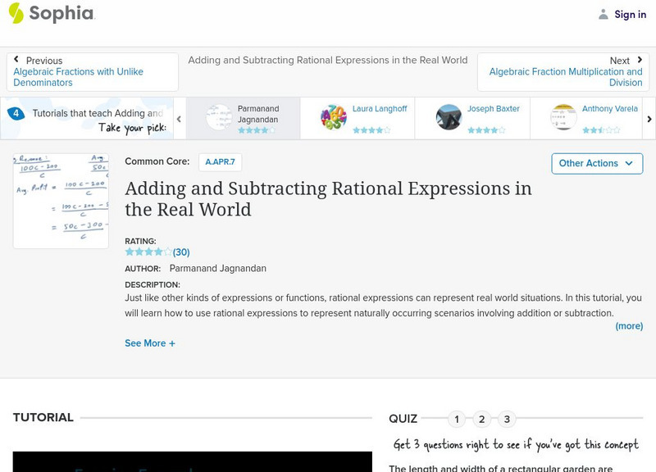Open the tutorial whiteboard thumbnail image
This screenshot has height=472, width=656.
coord(61,201)
